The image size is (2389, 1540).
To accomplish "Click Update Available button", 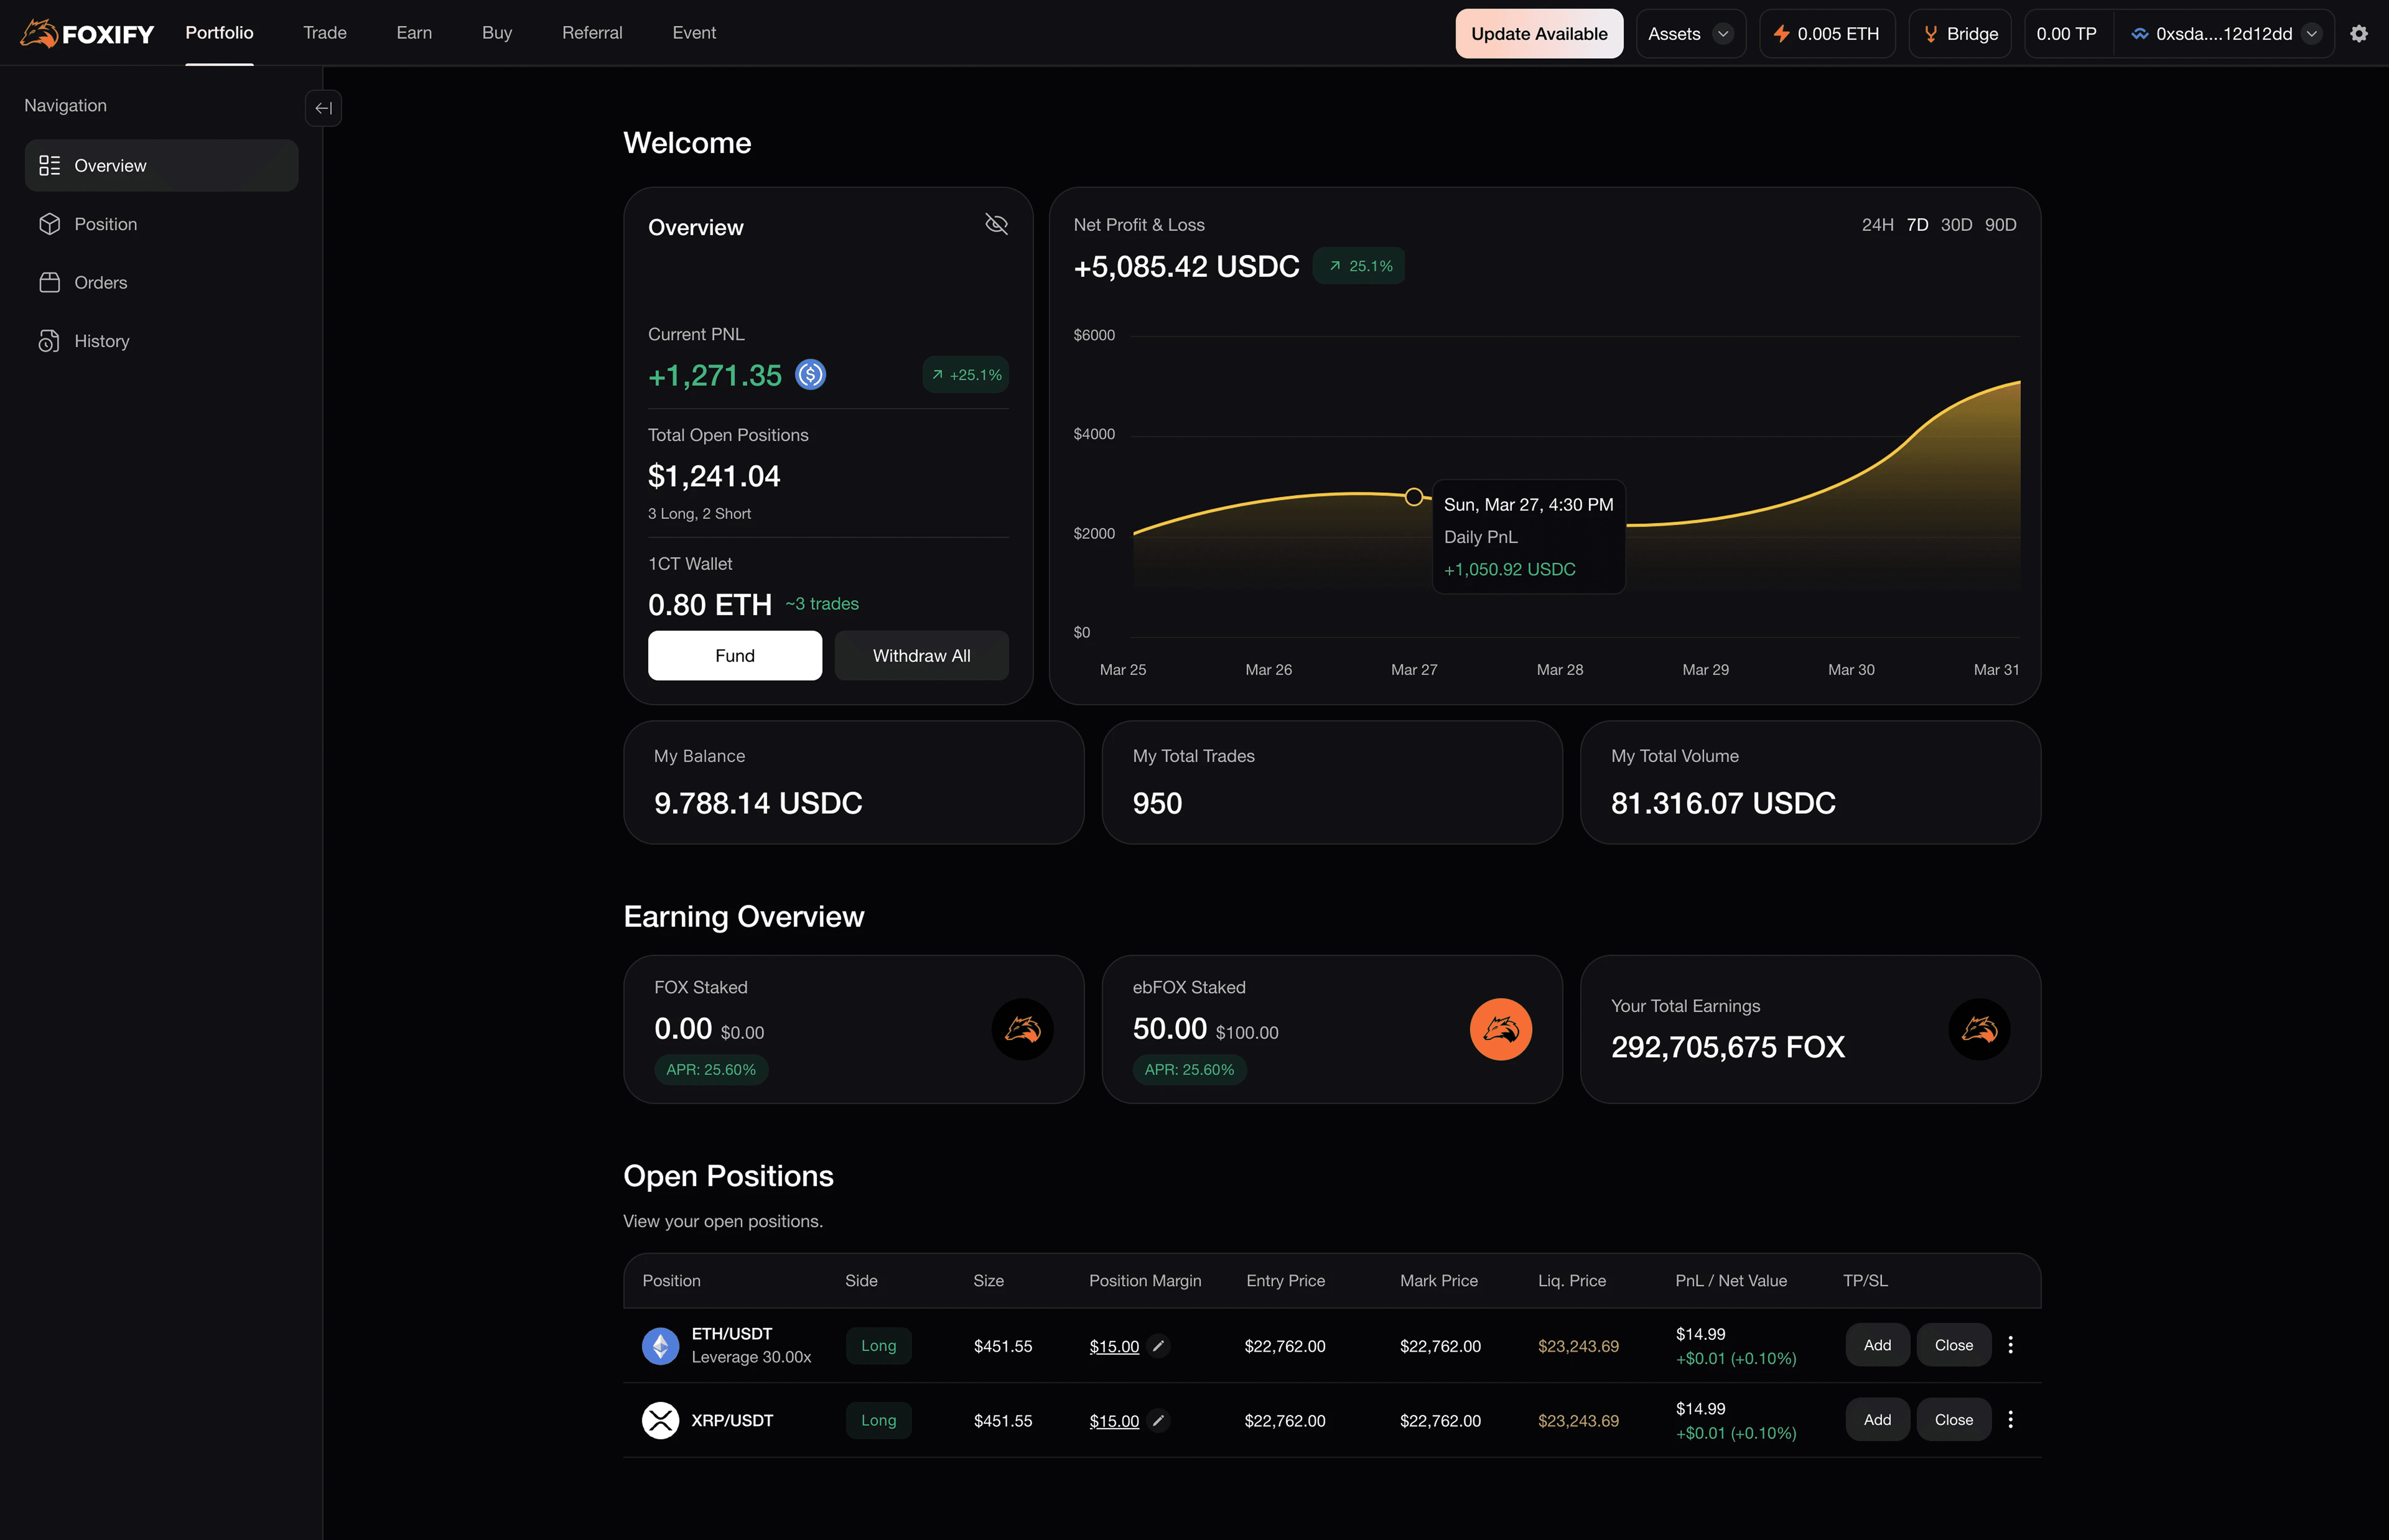I will click(x=1539, y=34).
